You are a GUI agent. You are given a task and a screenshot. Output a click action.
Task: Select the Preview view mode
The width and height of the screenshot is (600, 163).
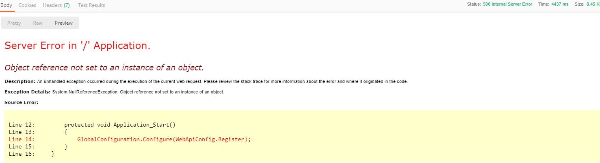click(64, 23)
